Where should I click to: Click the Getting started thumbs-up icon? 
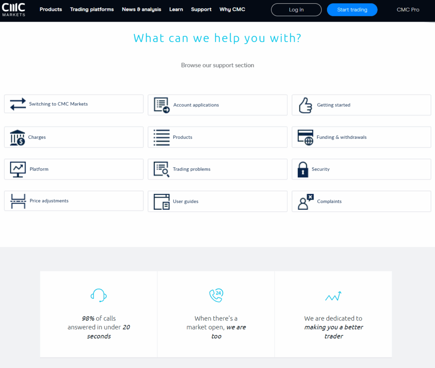coord(305,105)
